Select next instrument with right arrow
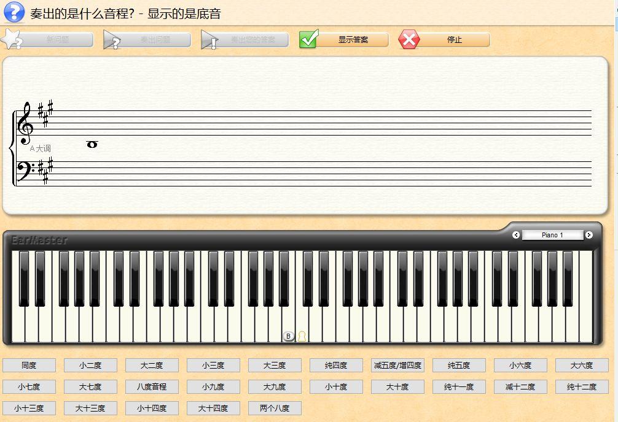The height and width of the screenshot is (422, 618). [589, 235]
